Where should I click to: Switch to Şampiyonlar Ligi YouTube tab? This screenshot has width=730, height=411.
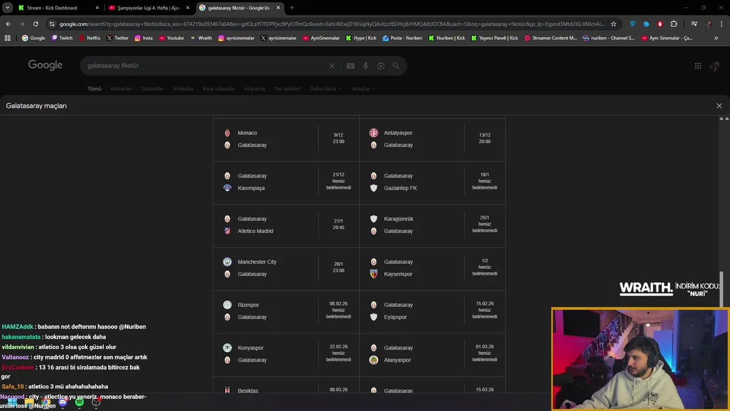click(x=149, y=7)
